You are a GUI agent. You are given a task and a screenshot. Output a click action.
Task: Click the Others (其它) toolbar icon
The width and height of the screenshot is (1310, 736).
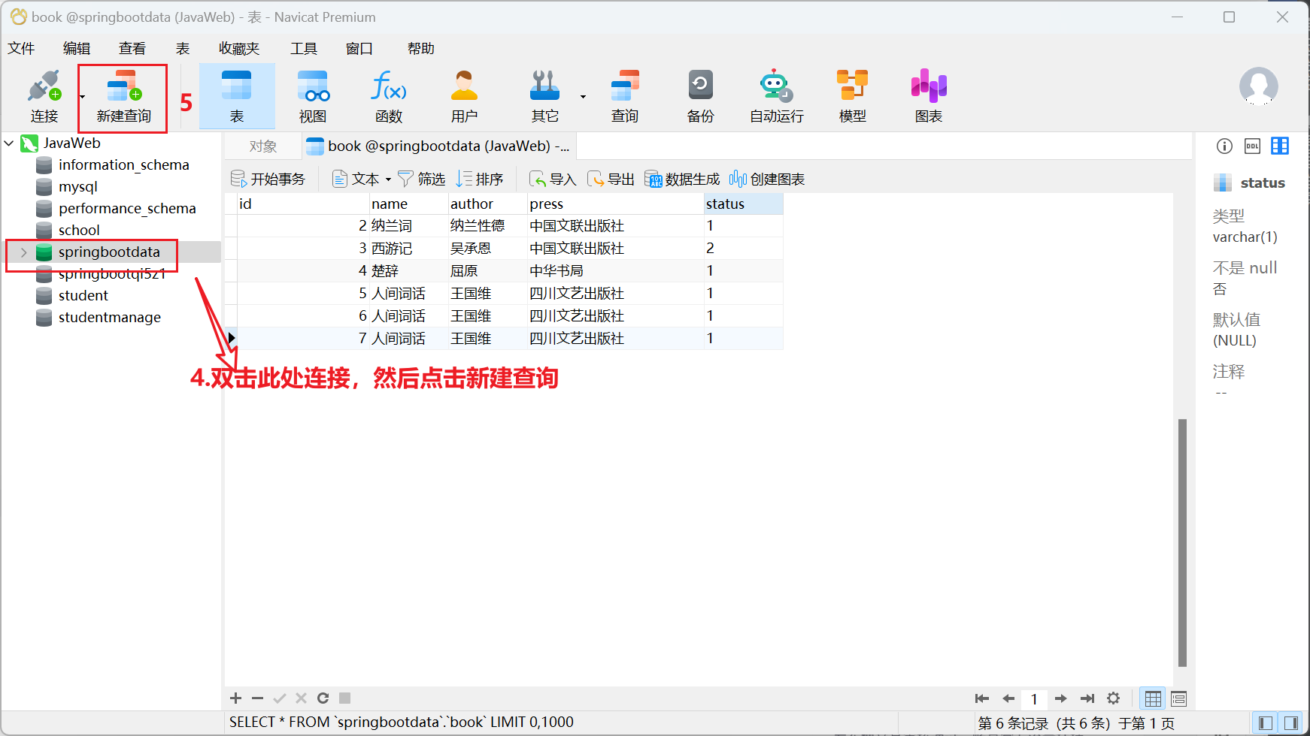point(544,96)
